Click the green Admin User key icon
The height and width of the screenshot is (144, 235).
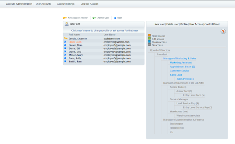(x=94, y=18)
